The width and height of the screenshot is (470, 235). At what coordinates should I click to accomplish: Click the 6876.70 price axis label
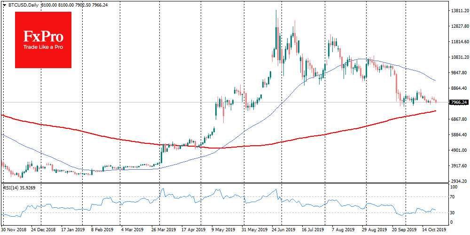tap(458, 119)
